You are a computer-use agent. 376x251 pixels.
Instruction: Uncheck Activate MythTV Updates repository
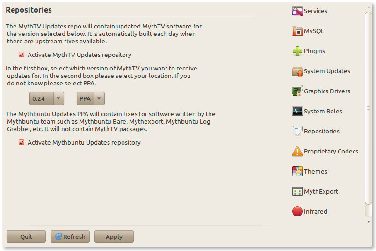tap(22, 55)
